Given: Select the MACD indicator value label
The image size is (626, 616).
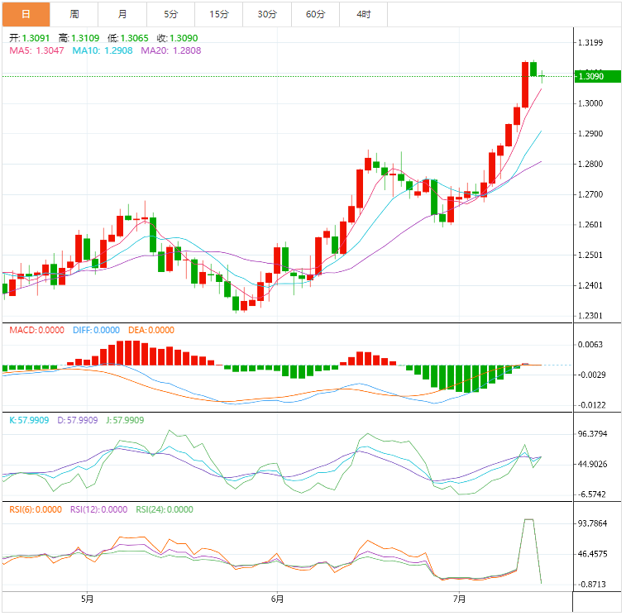Looking at the screenshot, I should pos(36,330).
